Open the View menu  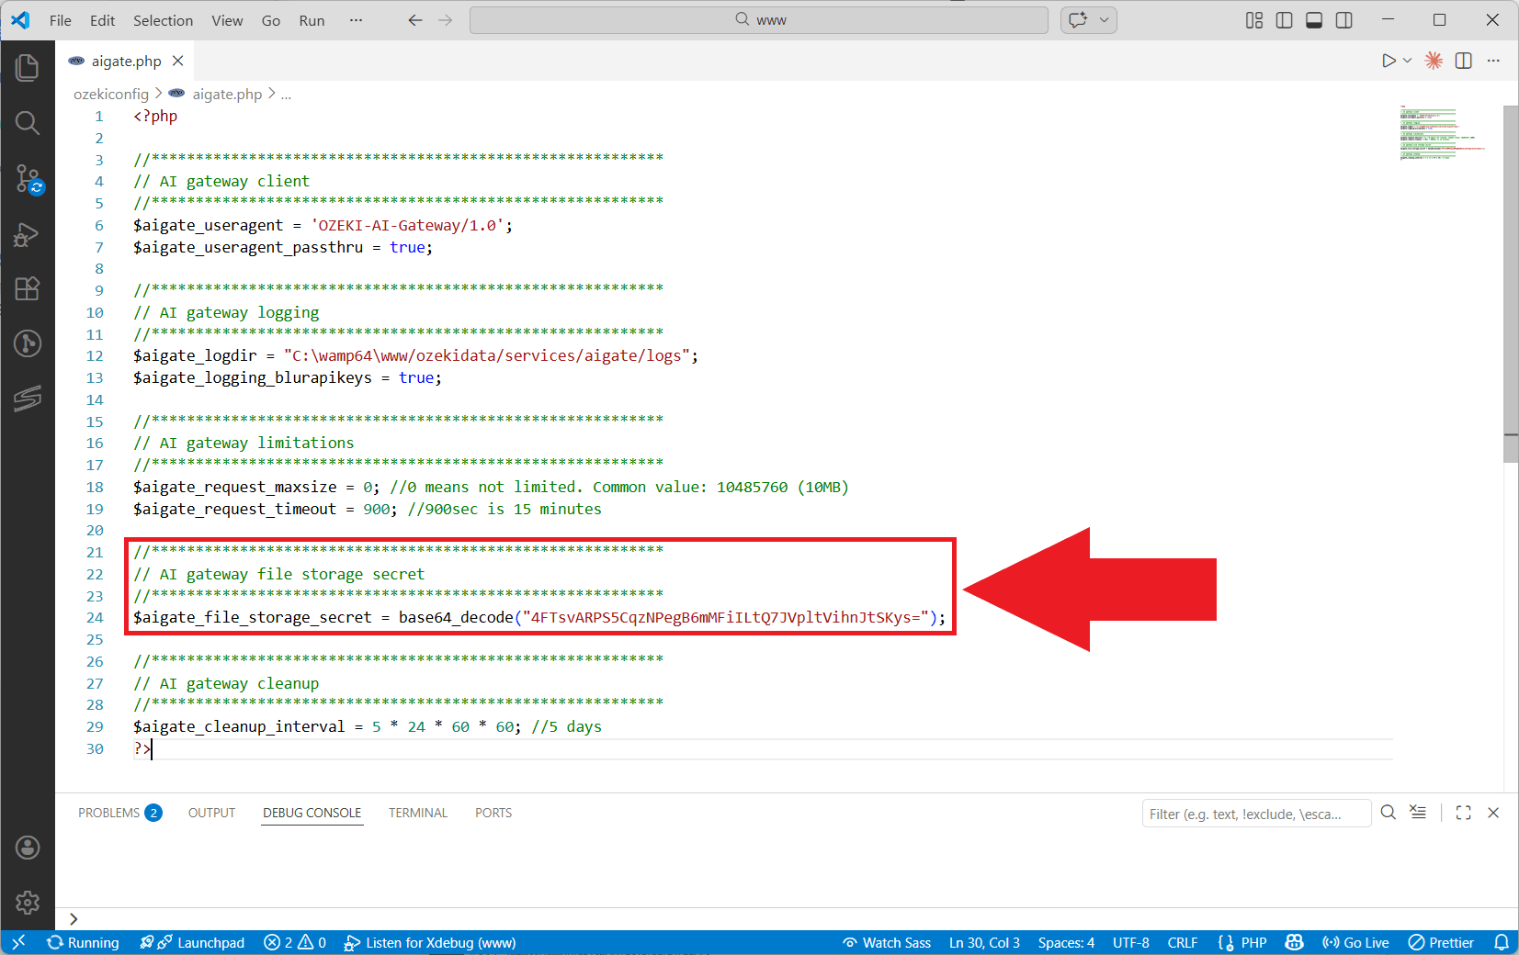click(227, 20)
